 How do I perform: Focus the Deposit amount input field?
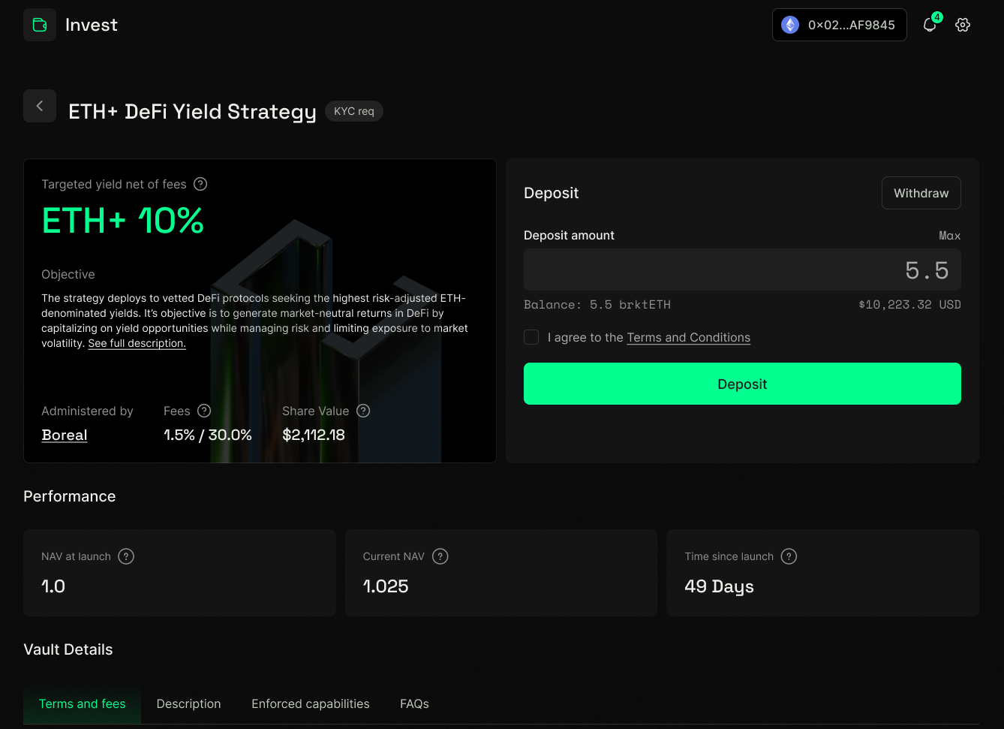[741, 270]
